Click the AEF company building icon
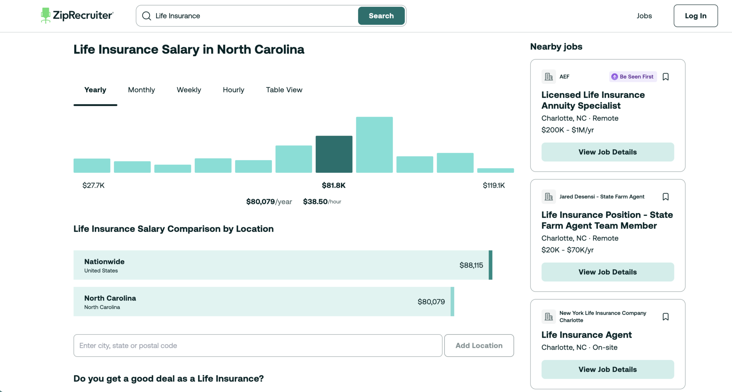This screenshot has height=392, width=732. click(x=549, y=77)
